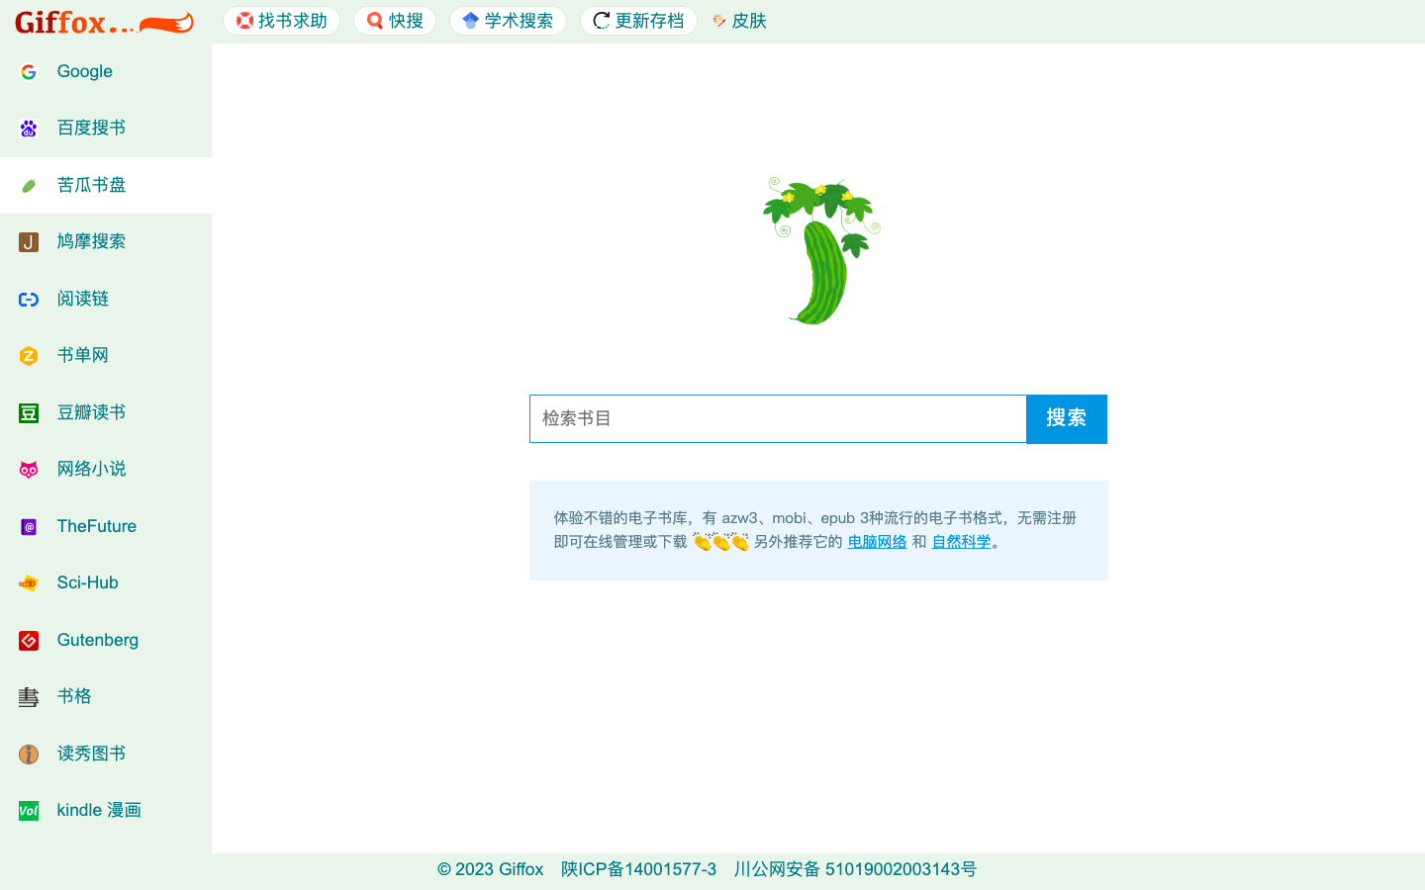The height and width of the screenshot is (890, 1425).
Task: Open the 电脑网络 link
Action: tap(876, 541)
